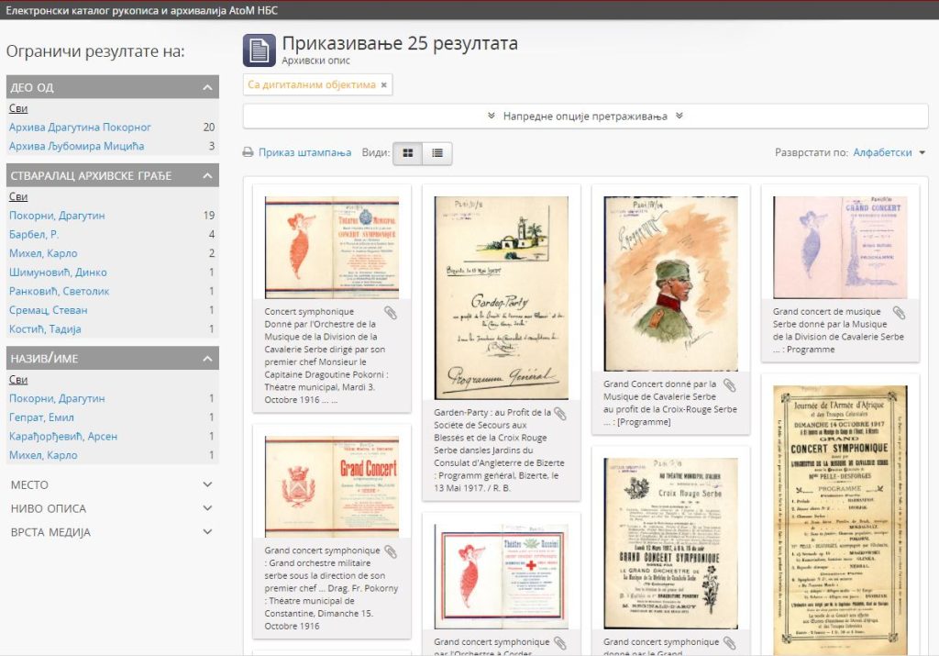Open the 'Croix Rouge Serbe' programme thumbnail
939x656 pixels.
click(x=670, y=543)
